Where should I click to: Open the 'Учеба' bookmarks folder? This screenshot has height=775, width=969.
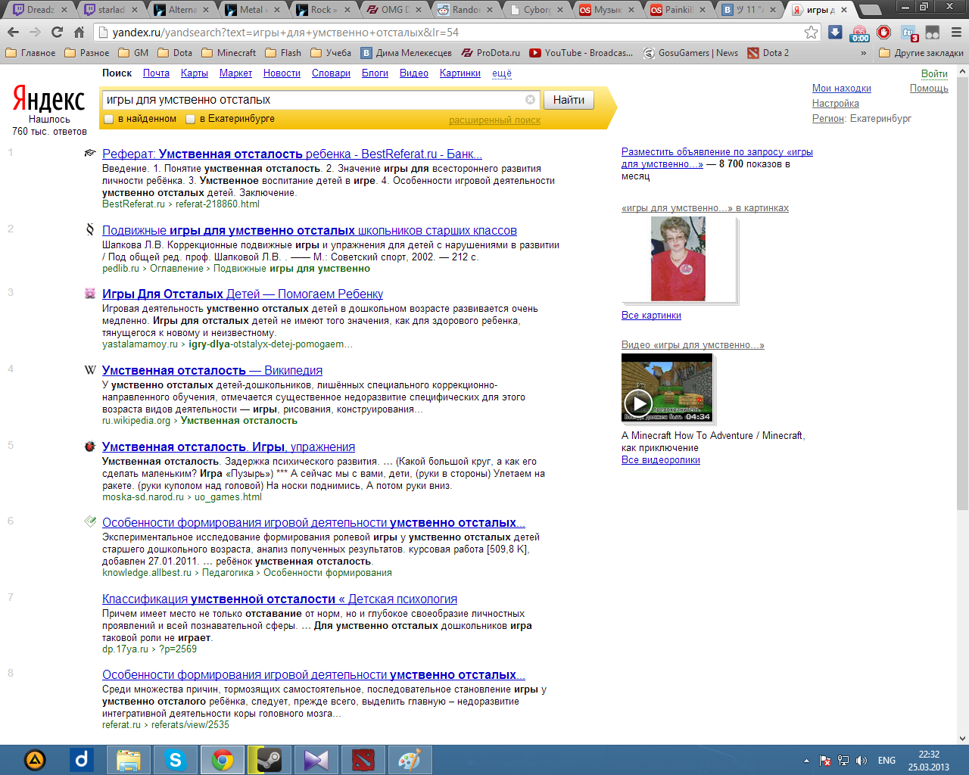pos(330,53)
